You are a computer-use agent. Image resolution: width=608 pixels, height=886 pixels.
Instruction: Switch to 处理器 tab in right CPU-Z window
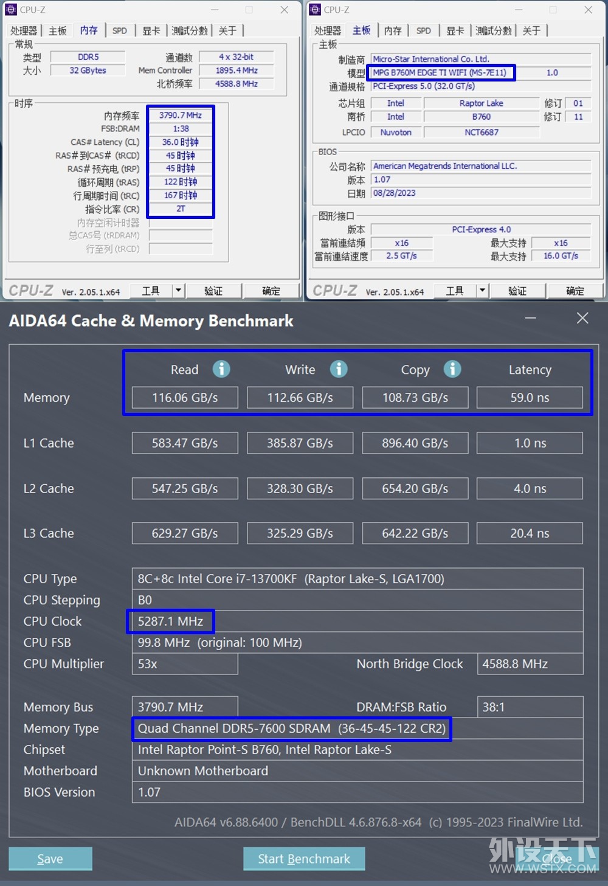coord(328,30)
